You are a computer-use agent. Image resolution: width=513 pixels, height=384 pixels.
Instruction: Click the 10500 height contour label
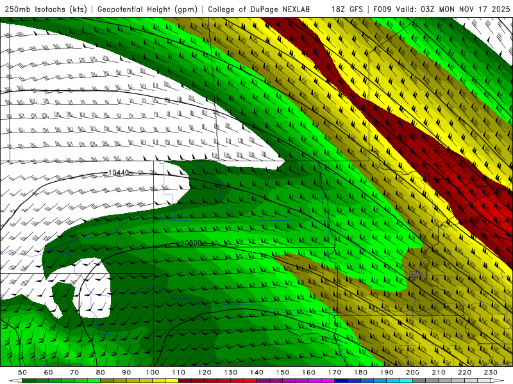[x=191, y=243]
